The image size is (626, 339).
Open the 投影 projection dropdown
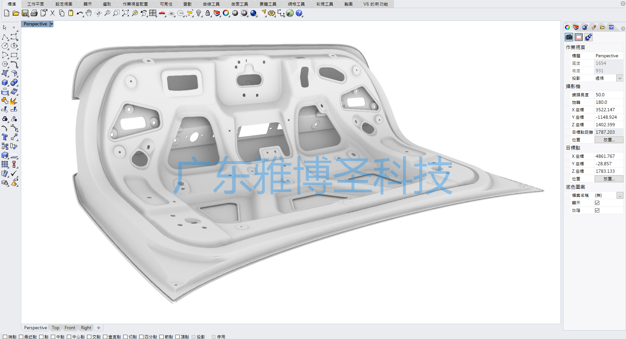620,78
